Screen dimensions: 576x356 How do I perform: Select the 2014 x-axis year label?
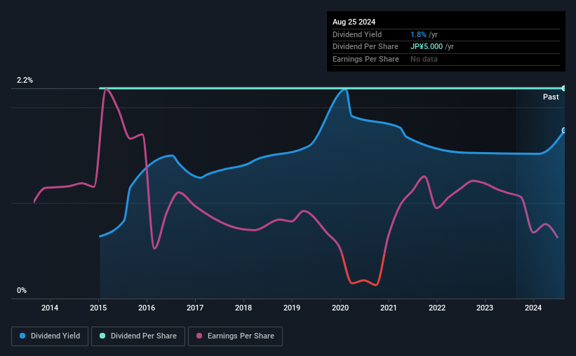[x=50, y=308]
